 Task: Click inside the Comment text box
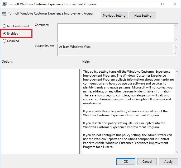click(116, 33)
